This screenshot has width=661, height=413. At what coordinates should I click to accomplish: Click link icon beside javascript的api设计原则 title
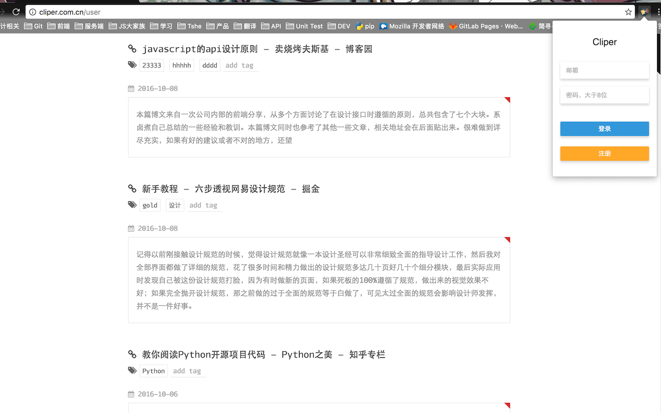coord(132,49)
